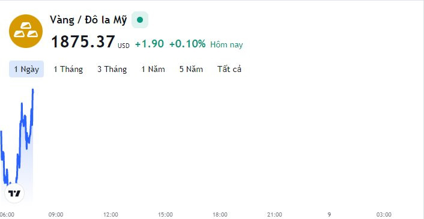Viewport: 424px width, 219px height.
Task: Click the USD currency label
Action: [x=124, y=46]
